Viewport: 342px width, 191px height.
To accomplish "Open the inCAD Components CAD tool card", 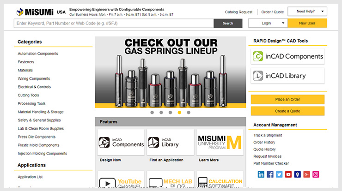I will pos(287,56).
